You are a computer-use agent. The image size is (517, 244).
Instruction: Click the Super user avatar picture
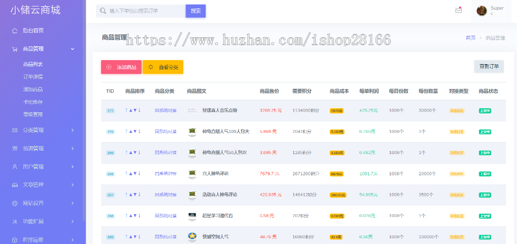[481, 11]
